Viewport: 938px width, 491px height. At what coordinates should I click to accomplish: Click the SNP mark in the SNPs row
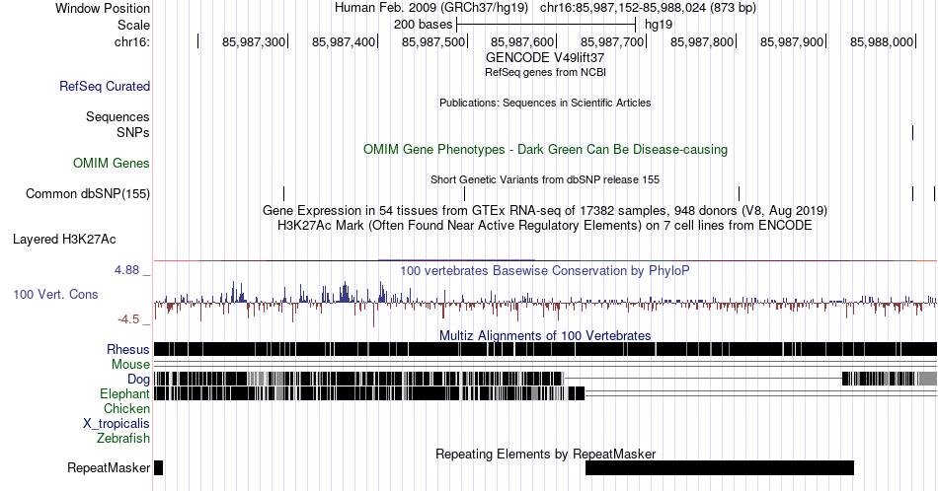tap(913, 132)
